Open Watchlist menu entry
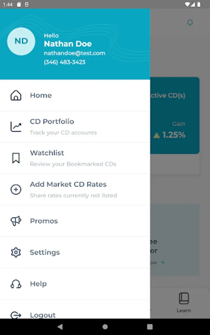 click(x=75, y=158)
